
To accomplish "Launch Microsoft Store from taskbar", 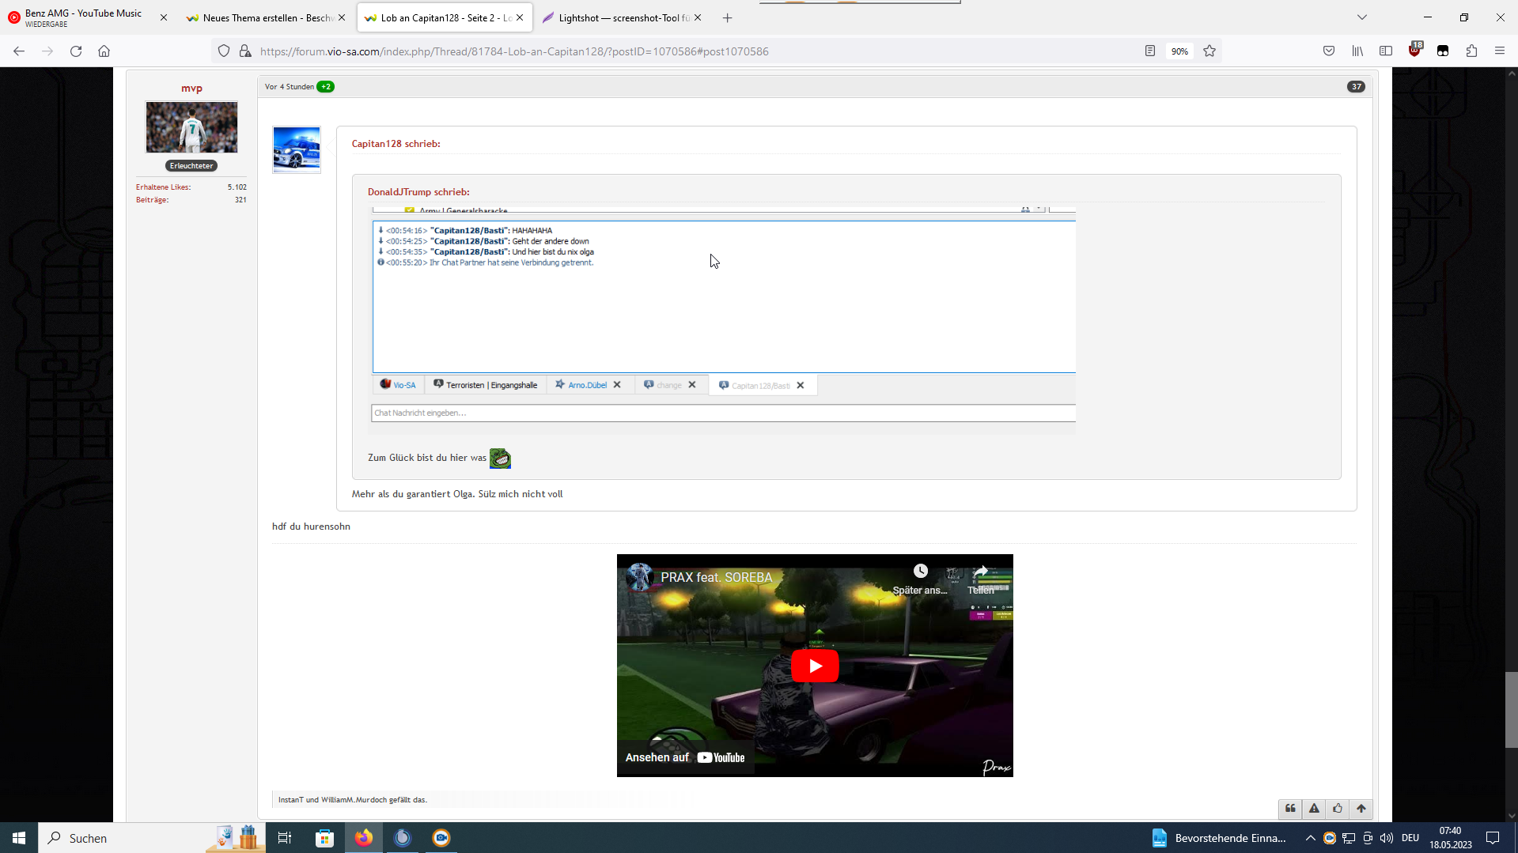I will pos(324,838).
